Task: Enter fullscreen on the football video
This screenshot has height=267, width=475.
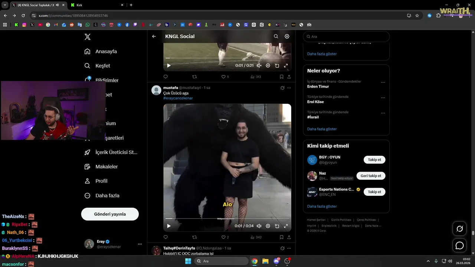Action: 286,66
